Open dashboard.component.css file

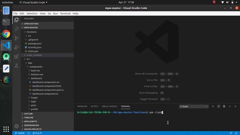[47, 82]
